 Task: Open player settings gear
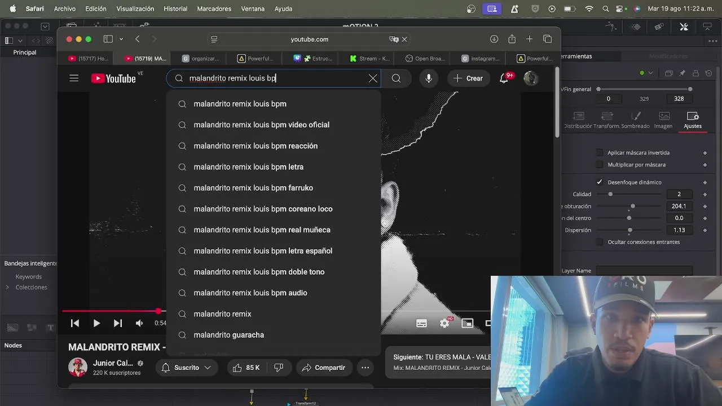click(444, 323)
